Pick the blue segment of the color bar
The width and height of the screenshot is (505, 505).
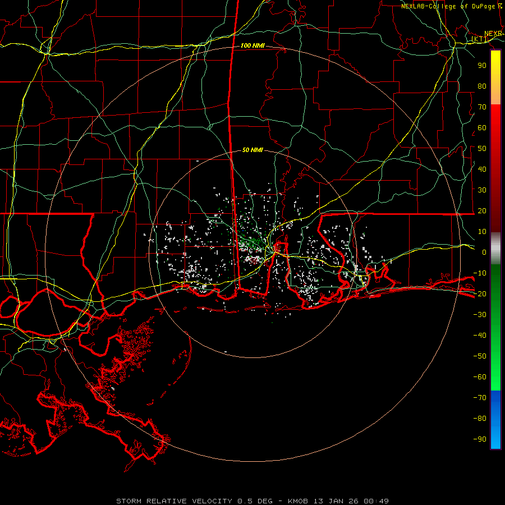point(495,419)
